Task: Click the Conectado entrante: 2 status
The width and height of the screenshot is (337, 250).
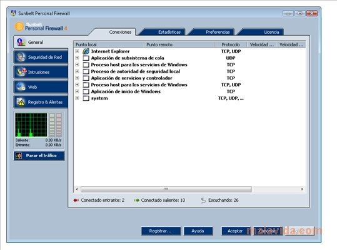Action: click(103, 201)
